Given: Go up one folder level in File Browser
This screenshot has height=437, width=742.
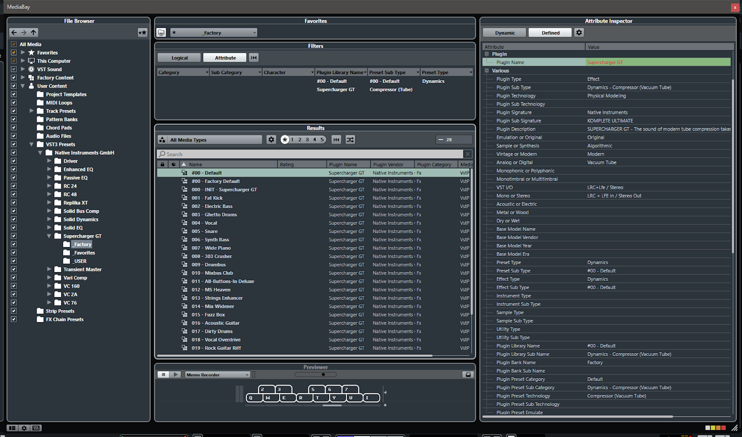Looking at the screenshot, I should pyautogui.click(x=33, y=32).
